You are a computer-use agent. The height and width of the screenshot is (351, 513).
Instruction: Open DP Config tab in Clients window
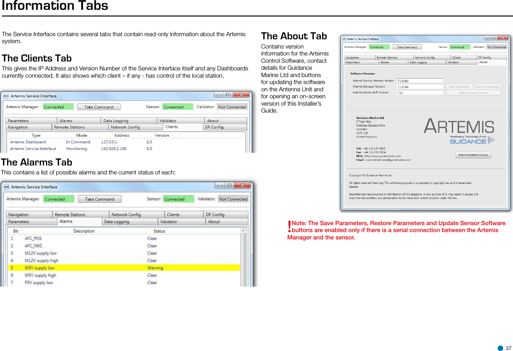(x=225, y=127)
